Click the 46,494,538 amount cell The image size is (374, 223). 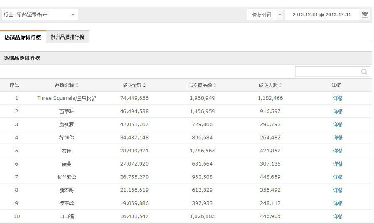pyautogui.click(x=134, y=111)
